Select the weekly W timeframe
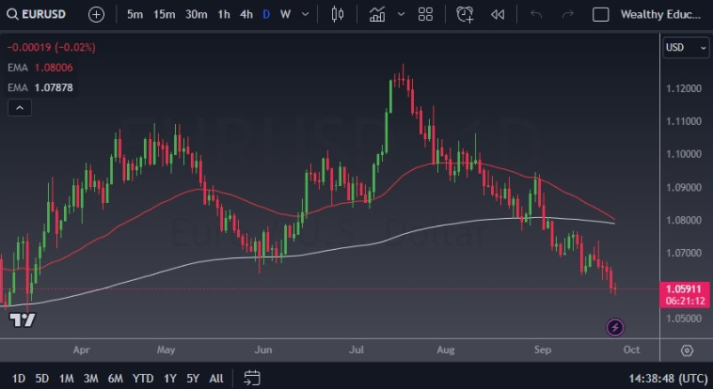Viewport: 713px width, 389px height. pyautogui.click(x=285, y=14)
